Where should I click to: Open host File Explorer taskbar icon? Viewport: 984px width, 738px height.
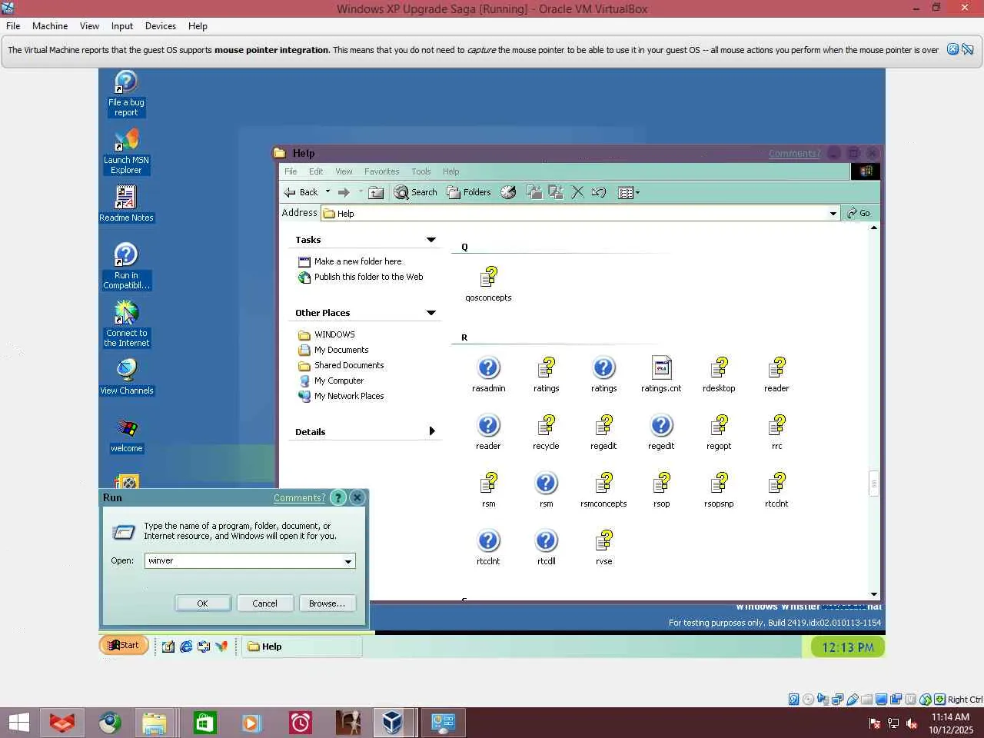[155, 723]
